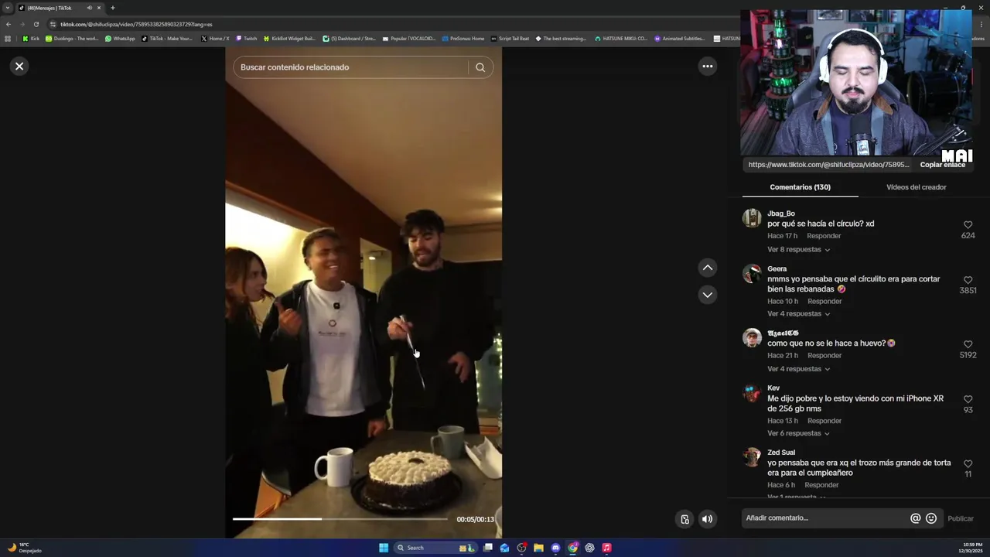Click the browser forward arrow
990x557 pixels.
22,24
